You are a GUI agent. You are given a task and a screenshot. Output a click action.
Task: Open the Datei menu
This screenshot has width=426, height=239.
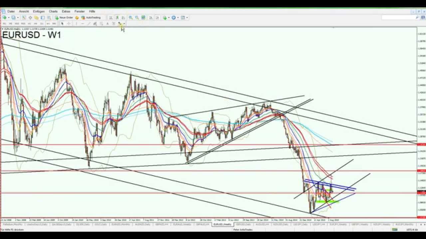pos(11,11)
